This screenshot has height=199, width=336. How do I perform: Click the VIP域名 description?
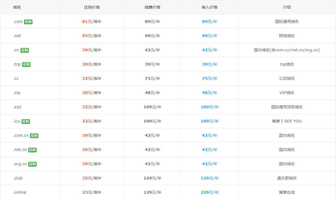tap(287, 93)
